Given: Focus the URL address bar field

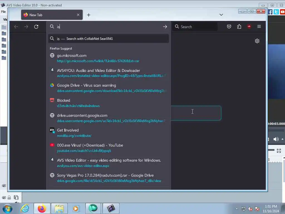Looking at the screenshot, I should point(108,27).
